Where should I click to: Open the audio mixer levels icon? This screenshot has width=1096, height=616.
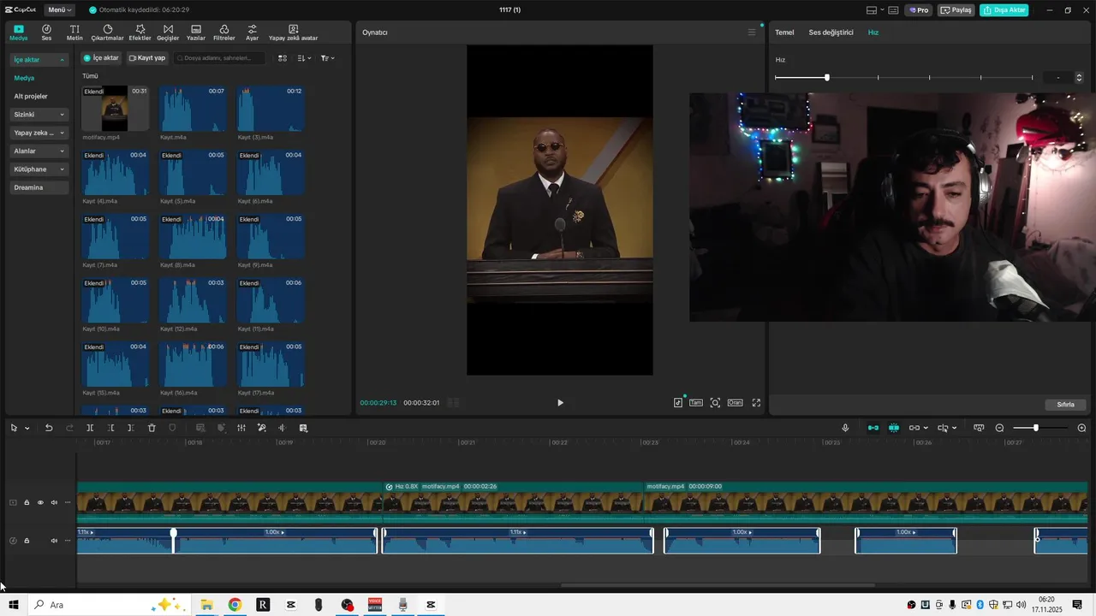click(241, 428)
